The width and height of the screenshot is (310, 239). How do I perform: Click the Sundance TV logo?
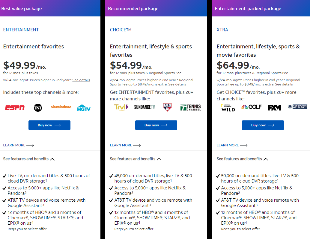145,107
